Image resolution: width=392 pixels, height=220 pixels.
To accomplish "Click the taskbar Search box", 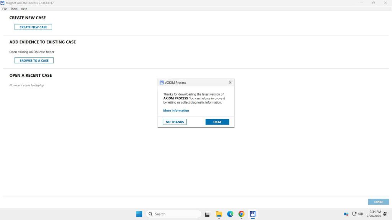I will tap(173, 214).
